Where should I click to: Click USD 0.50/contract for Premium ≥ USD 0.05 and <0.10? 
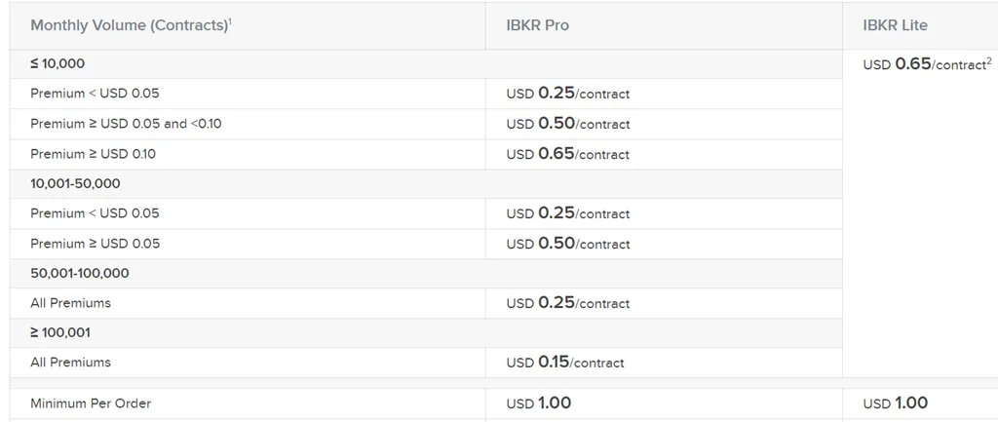pyautogui.click(x=568, y=124)
